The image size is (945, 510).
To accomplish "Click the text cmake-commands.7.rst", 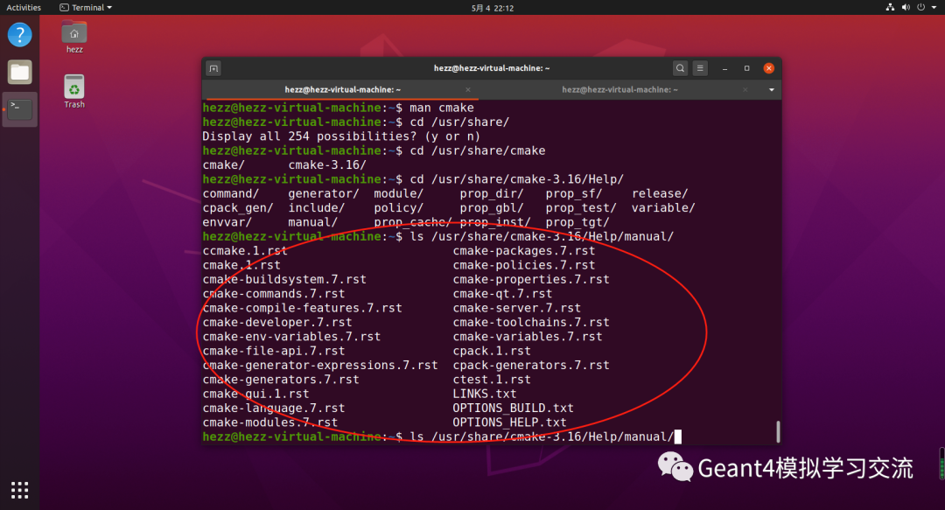I will click(274, 294).
